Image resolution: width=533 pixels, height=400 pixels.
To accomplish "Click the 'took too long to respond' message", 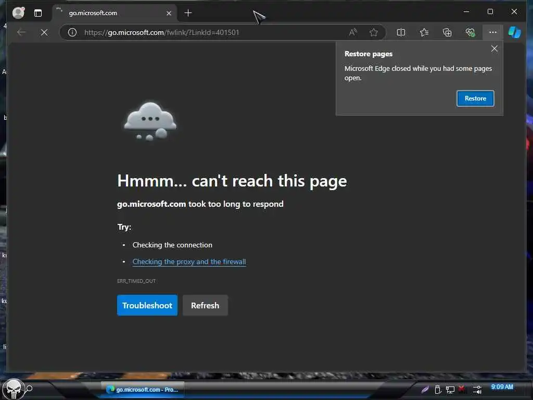I will coord(236,204).
